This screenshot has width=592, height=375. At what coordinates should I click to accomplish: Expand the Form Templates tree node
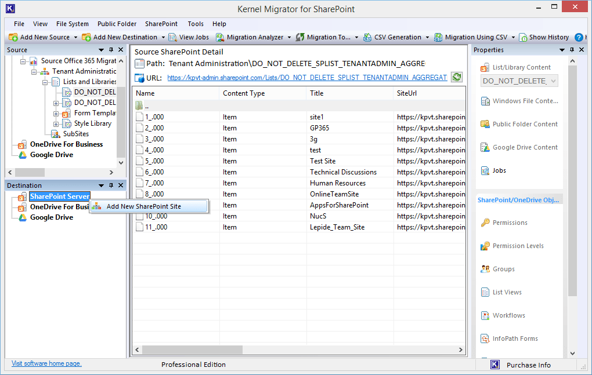click(x=56, y=114)
